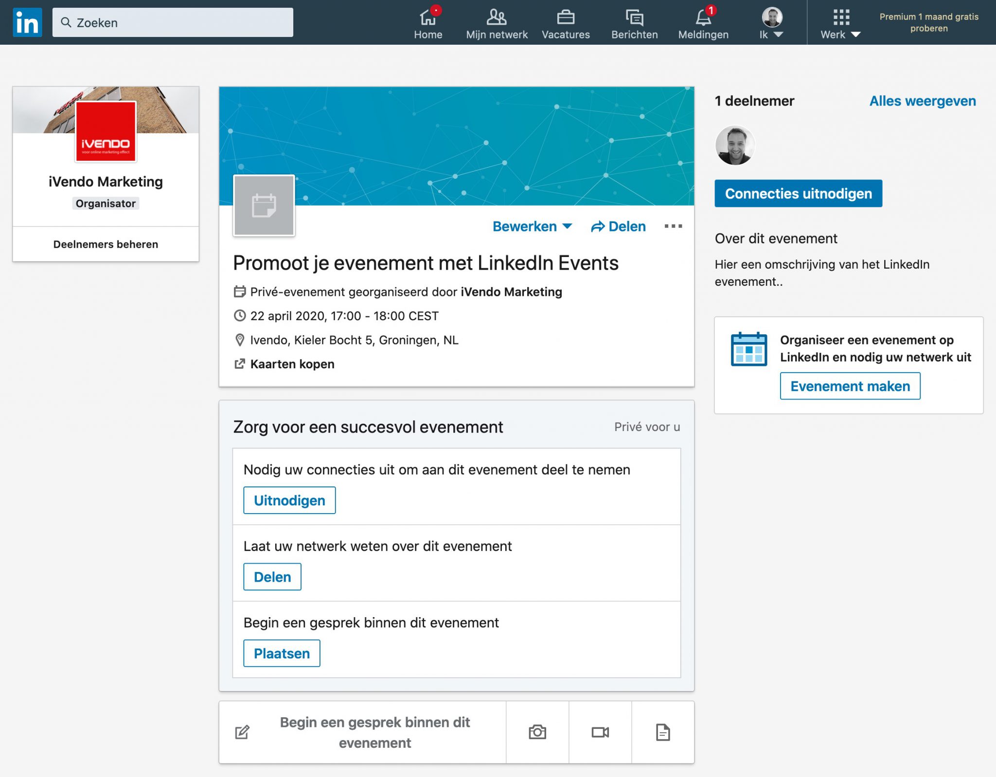Click the 1 deelnemer heading
Screen dimensions: 996x777
pos(754,101)
